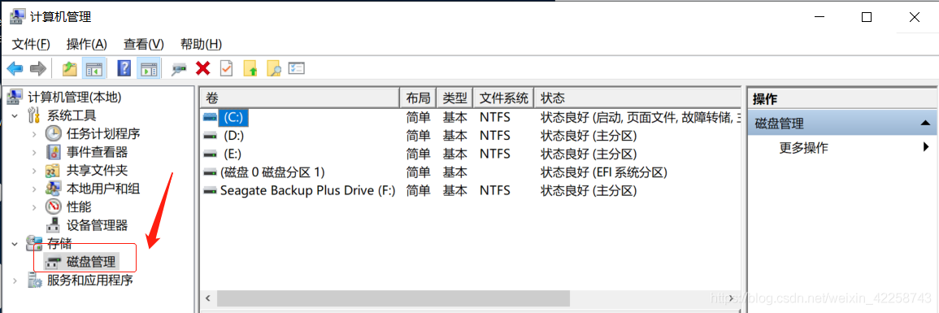Sort by the 文件系统 column header
Viewport: 939px width, 313px height.
click(503, 98)
